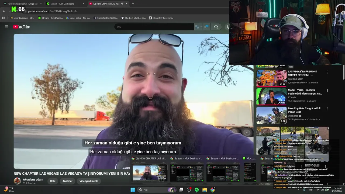Open the Fremont Street Deneyimi video thumbnail
This screenshot has height=194, width=345.
click(271, 78)
